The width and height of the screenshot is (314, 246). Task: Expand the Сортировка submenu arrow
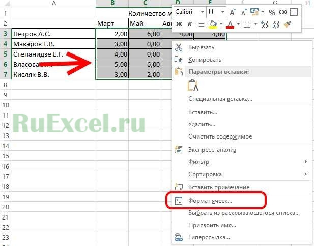305,174
